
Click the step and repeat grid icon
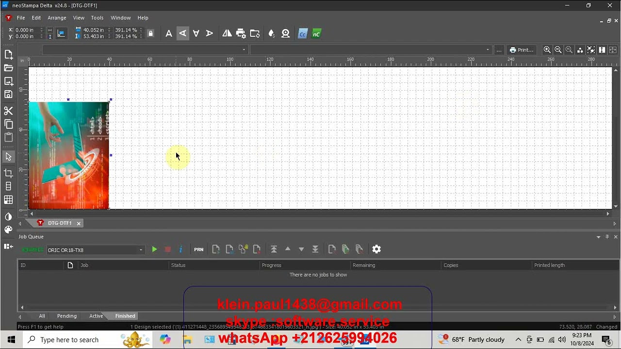click(x=8, y=200)
